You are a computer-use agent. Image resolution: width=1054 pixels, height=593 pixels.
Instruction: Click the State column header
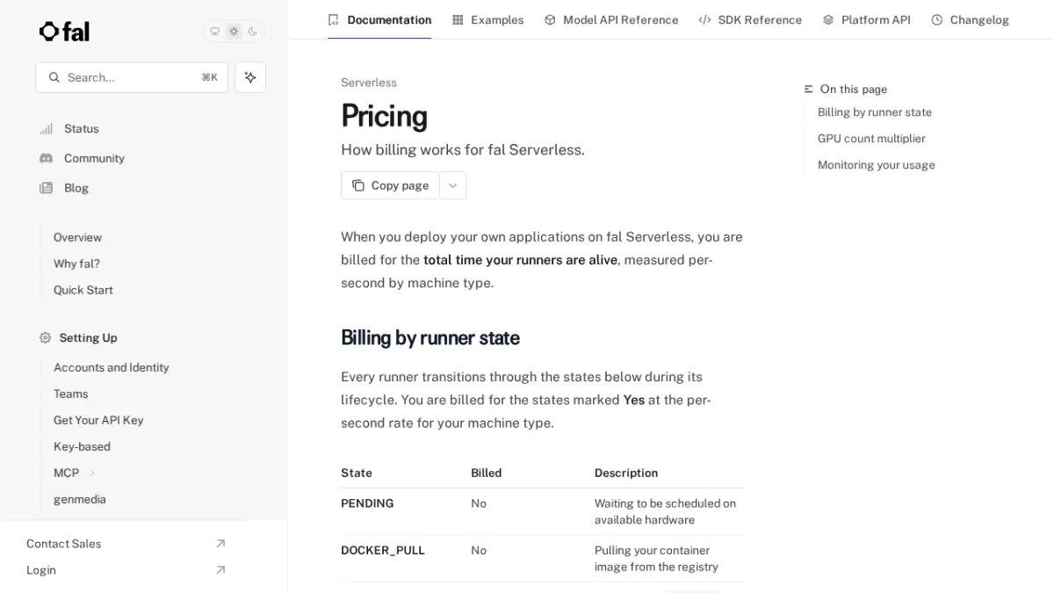tap(357, 473)
